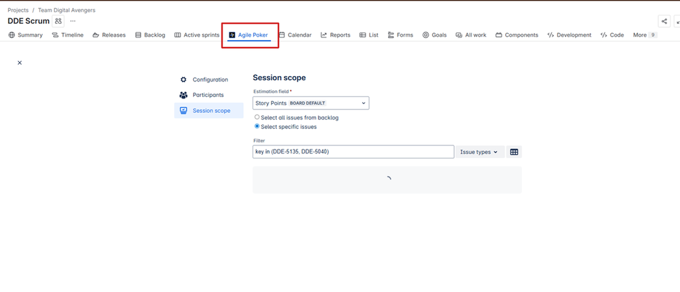
Task: Switch to the Reports tab
Action: [x=335, y=35]
